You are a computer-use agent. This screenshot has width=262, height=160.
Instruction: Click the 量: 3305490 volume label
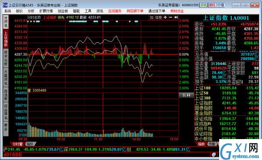click(x=37, y=90)
